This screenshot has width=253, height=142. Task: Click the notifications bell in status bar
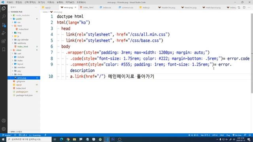click(x=249, y=135)
